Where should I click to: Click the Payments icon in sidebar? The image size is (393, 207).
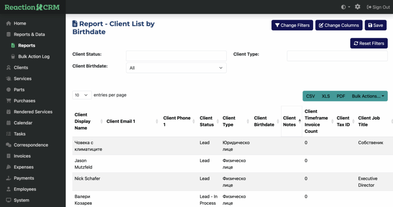[x=9, y=178]
